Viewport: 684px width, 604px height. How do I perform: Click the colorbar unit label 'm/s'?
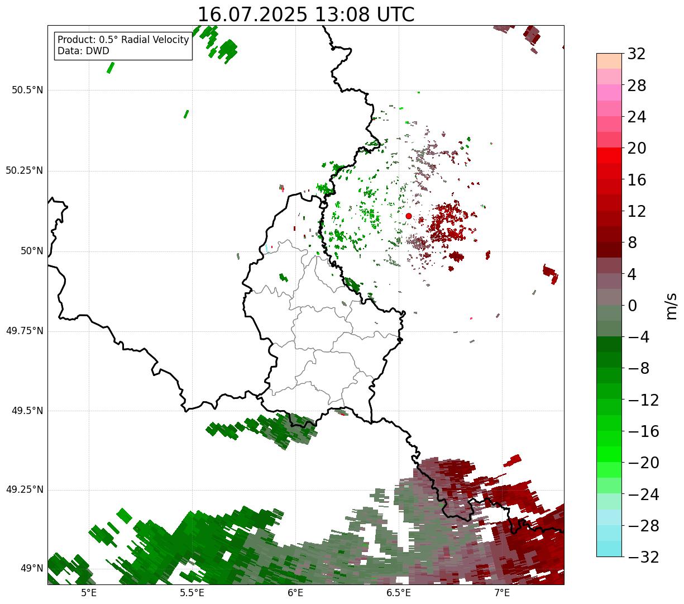pos(672,306)
